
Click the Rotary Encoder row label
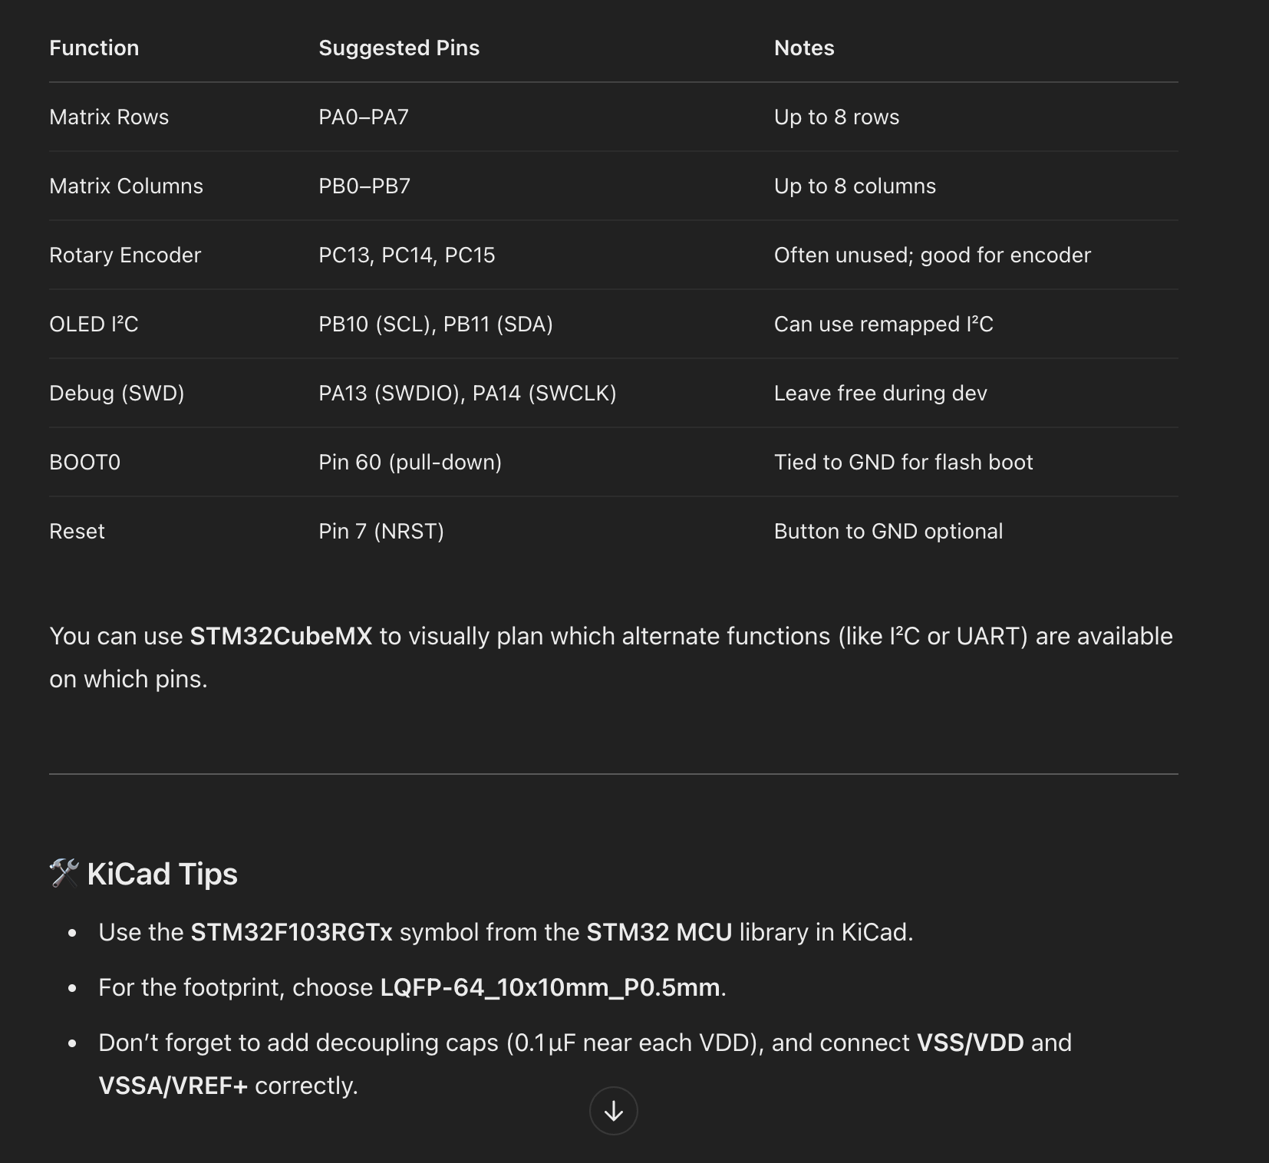[x=125, y=255]
